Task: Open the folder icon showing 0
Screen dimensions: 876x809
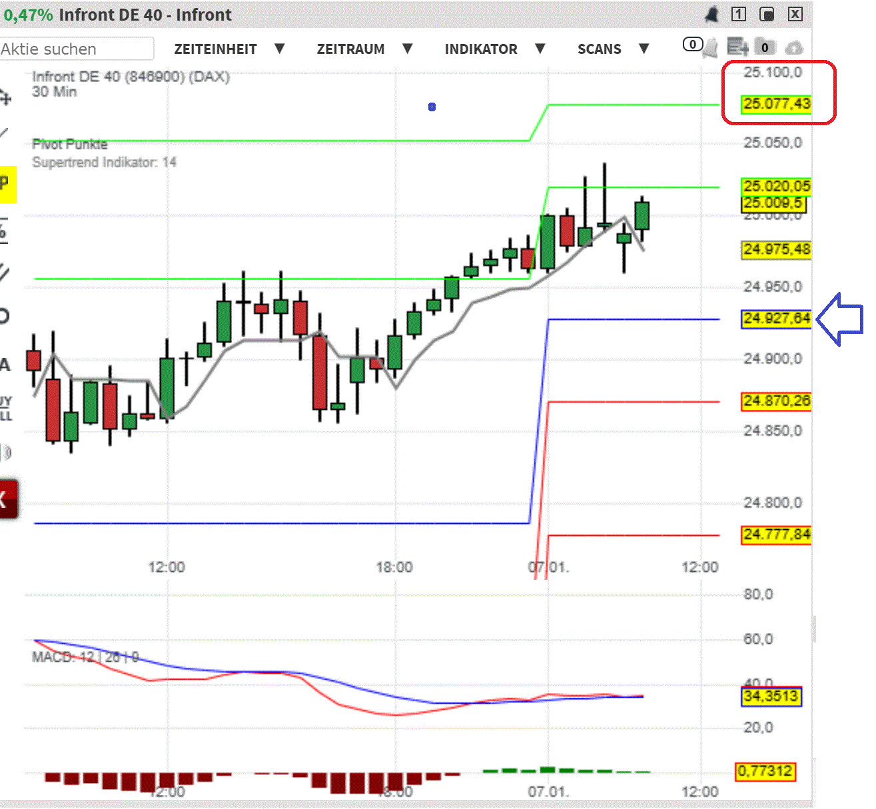Action: tap(765, 47)
